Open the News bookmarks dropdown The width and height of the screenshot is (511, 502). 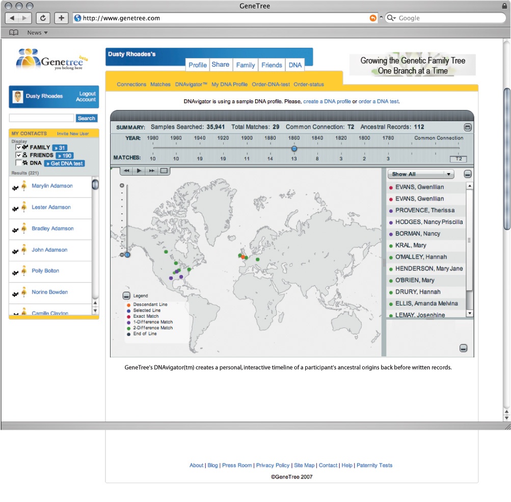pyautogui.click(x=37, y=33)
